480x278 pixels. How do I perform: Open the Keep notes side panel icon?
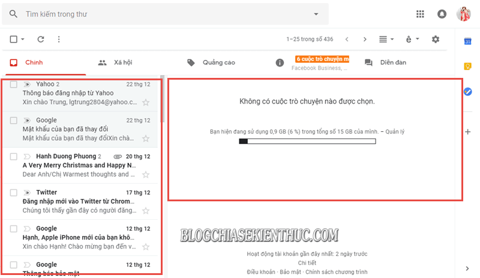tap(467, 66)
